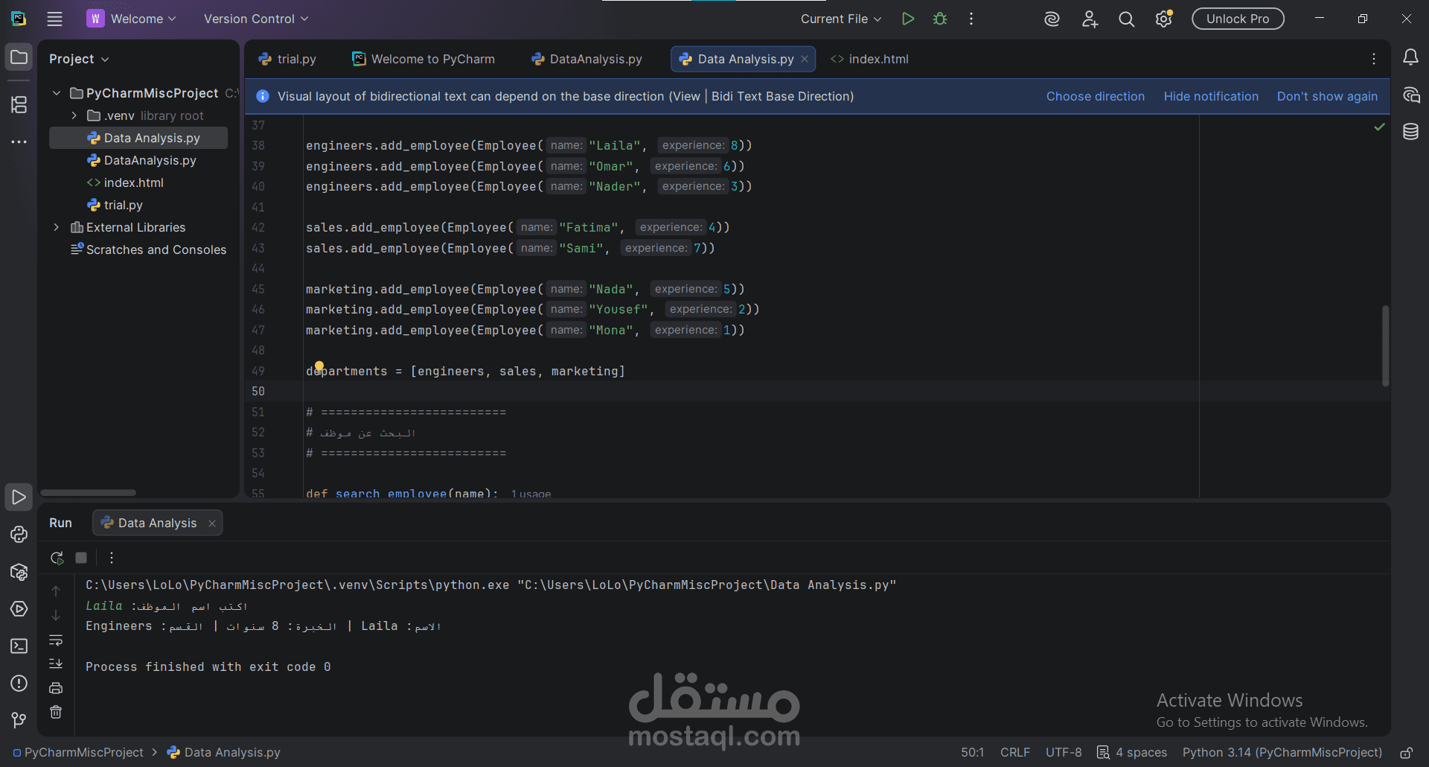Open the Git version control icon

coord(19,720)
